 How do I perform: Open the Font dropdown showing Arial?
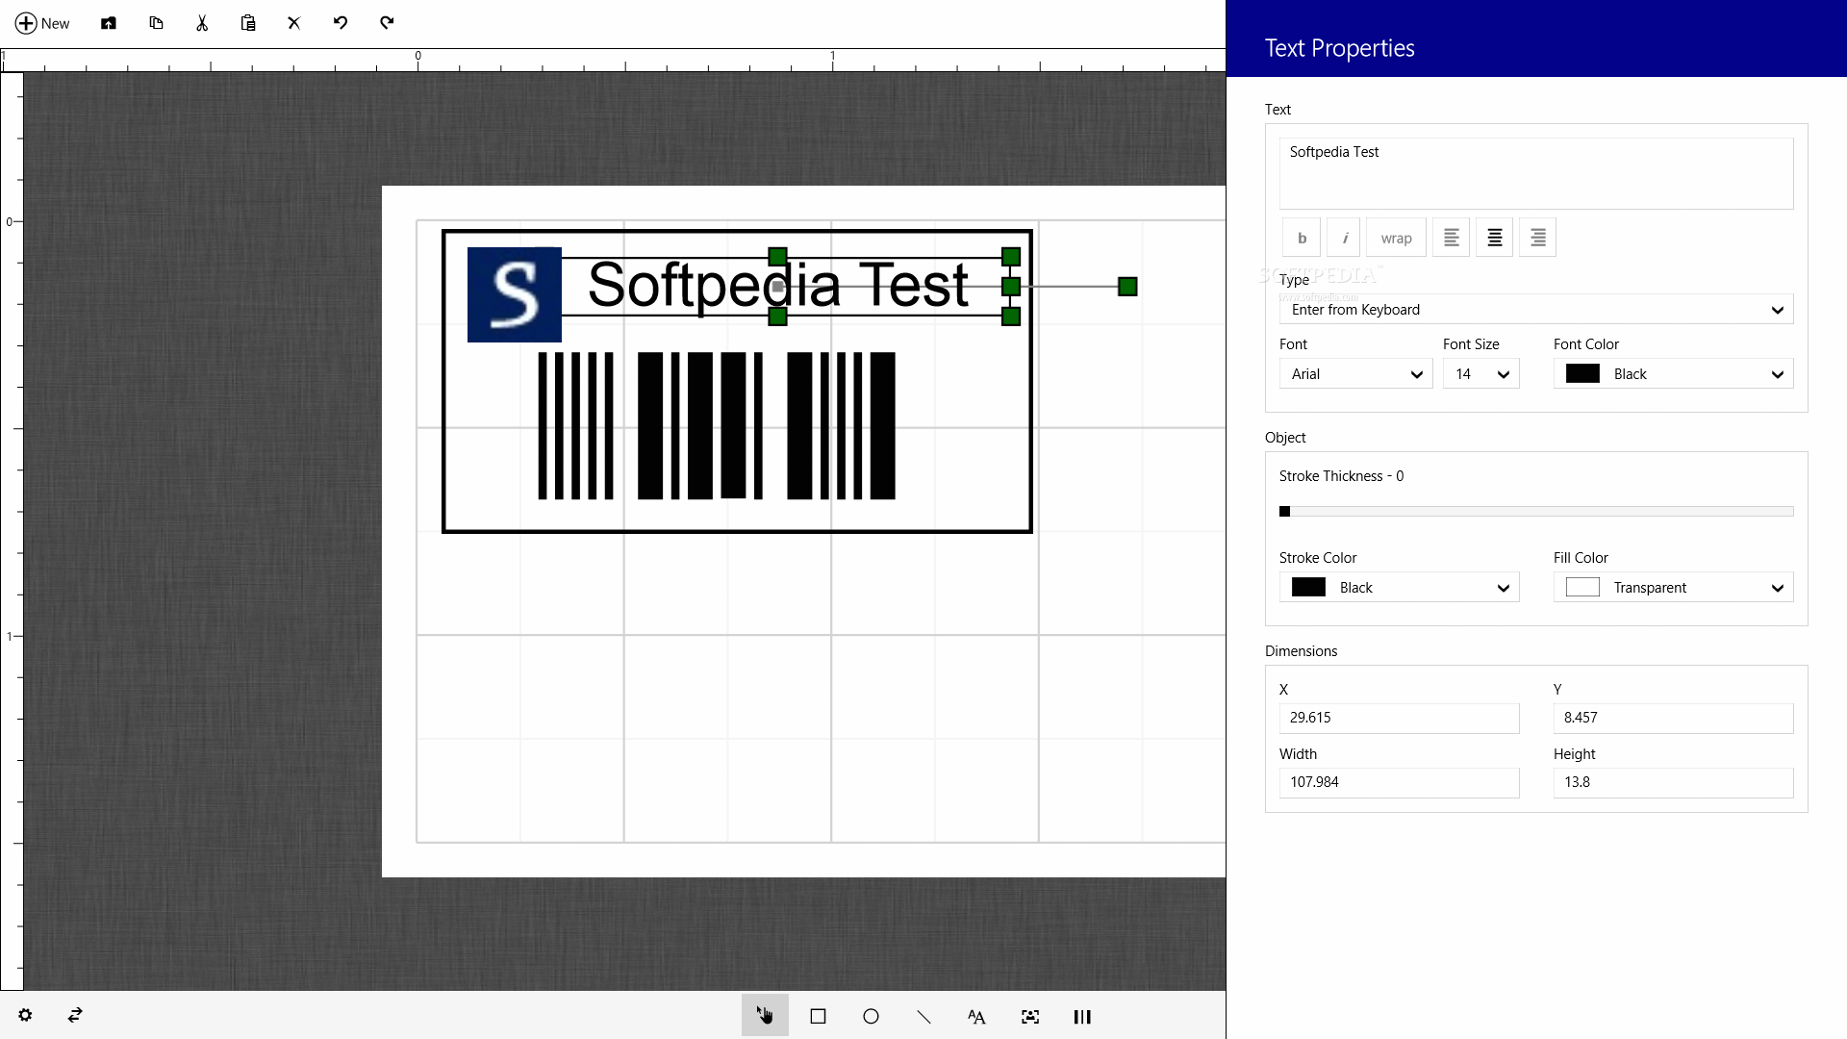pos(1355,374)
